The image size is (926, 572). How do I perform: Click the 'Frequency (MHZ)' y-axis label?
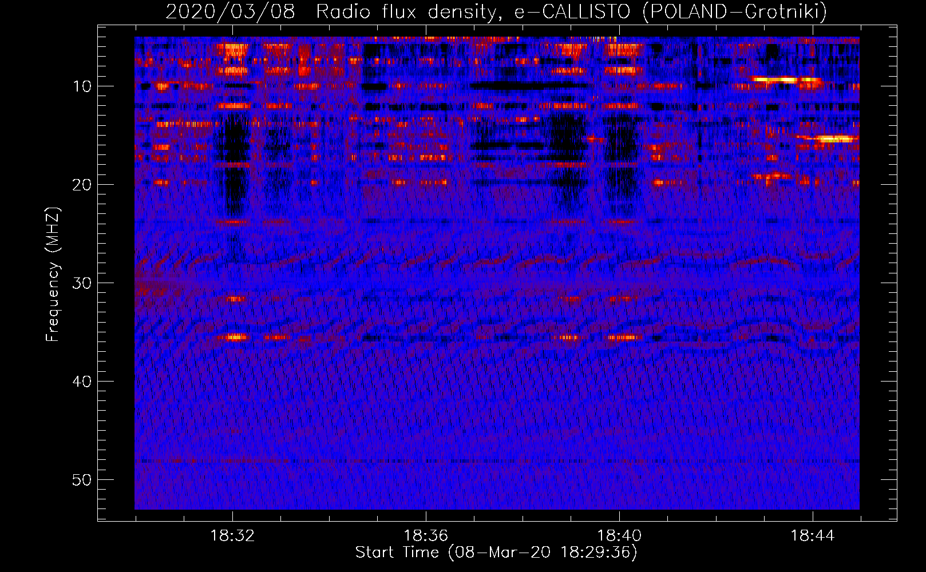(x=53, y=275)
